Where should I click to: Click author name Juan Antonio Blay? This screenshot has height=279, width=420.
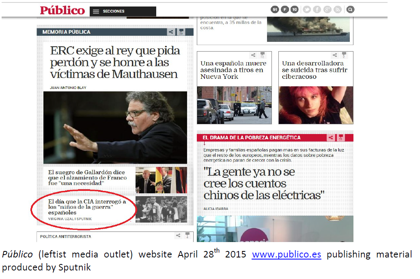coord(68,88)
